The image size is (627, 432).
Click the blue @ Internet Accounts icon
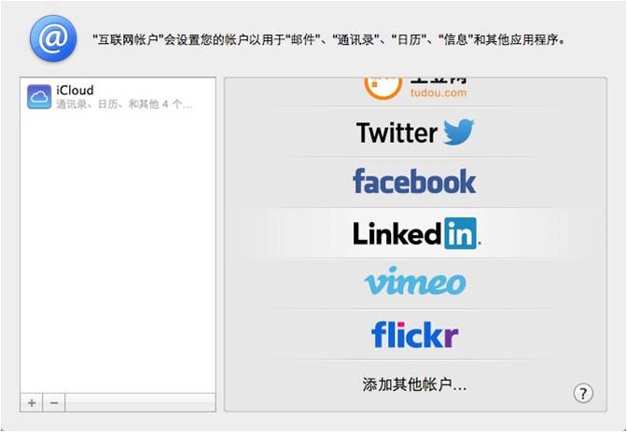coord(53,38)
